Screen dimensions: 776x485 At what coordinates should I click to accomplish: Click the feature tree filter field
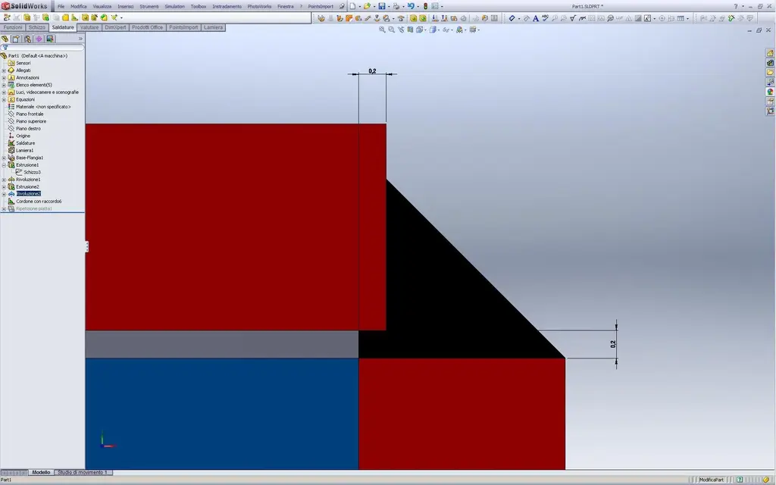43,48
